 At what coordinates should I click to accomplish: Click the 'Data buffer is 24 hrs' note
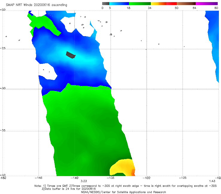tap(69, 189)
